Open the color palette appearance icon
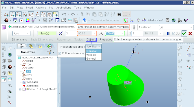The width and height of the screenshot is (194, 107). tap(28, 20)
